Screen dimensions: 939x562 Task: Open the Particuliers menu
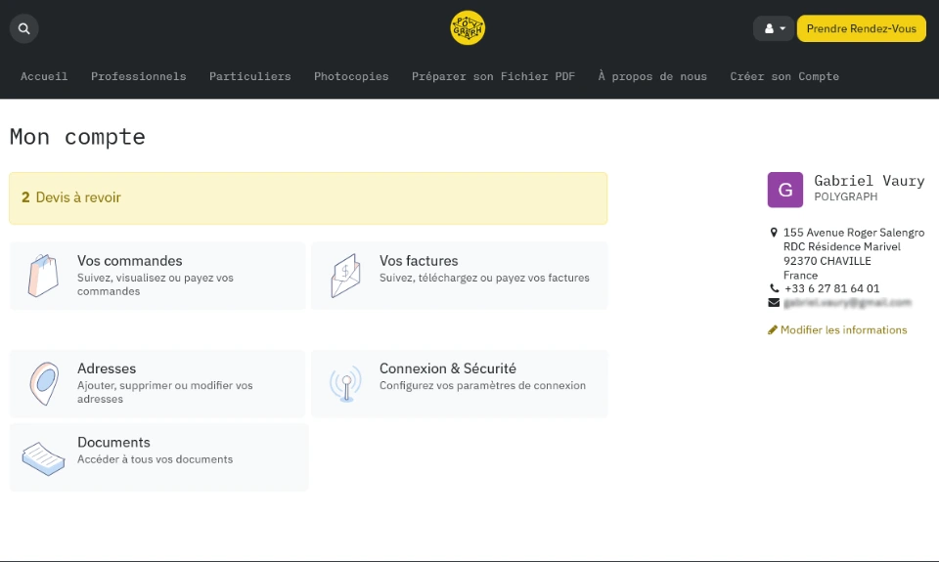(249, 76)
